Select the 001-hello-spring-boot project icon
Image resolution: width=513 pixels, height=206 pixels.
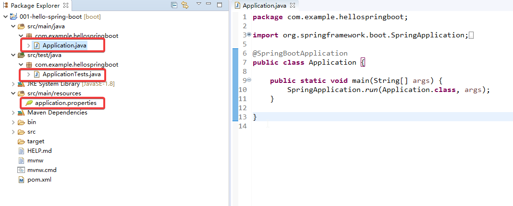(x=14, y=16)
